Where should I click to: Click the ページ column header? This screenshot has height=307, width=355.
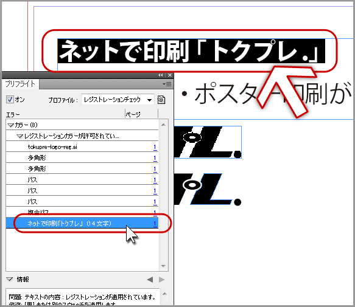pyautogui.click(x=133, y=114)
